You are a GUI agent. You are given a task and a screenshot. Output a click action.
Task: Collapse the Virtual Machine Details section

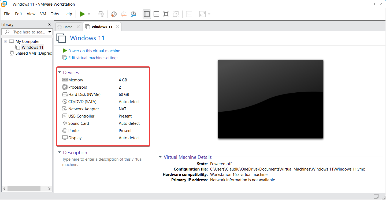[160, 157]
